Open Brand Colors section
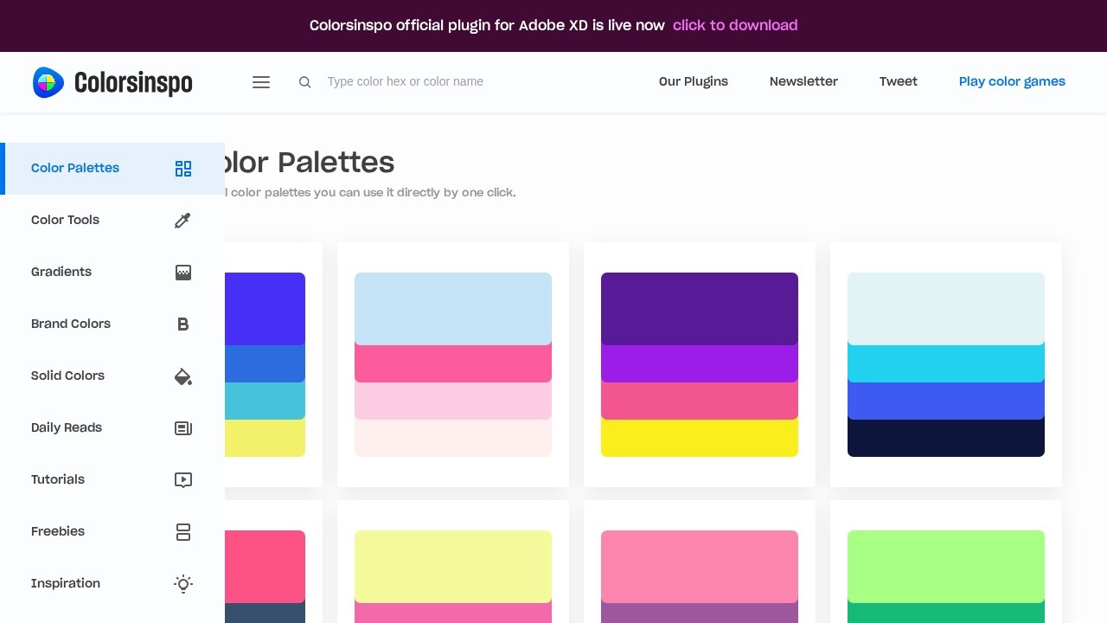1107x623 pixels. (x=112, y=324)
